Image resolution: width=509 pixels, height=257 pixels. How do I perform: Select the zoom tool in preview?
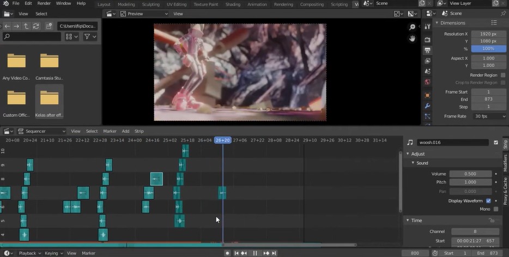coord(413,27)
